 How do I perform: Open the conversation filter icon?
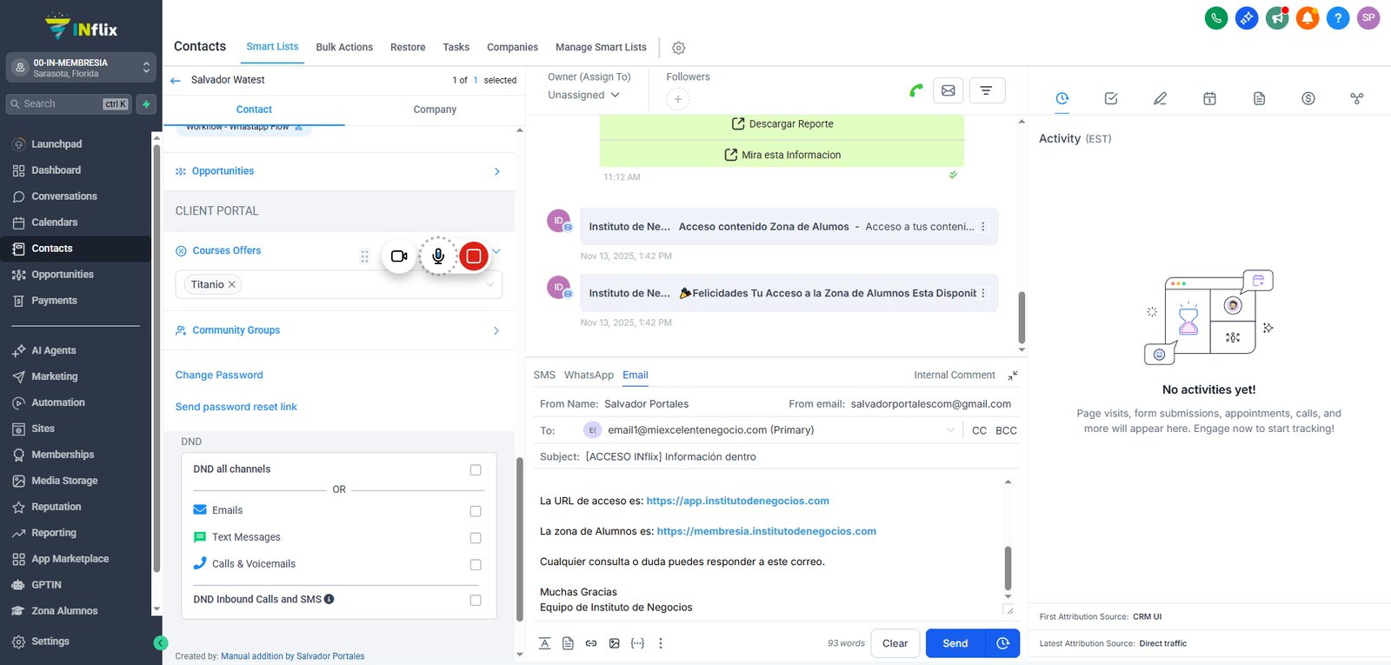[x=986, y=90]
